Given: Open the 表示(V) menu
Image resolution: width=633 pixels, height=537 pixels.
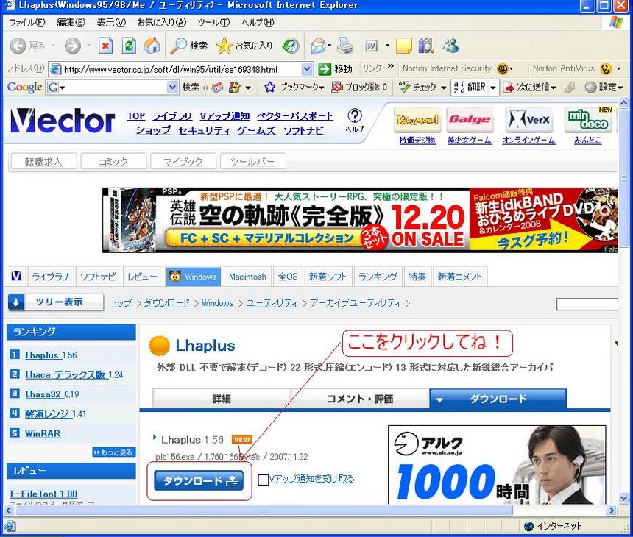Looking at the screenshot, I should pyautogui.click(x=111, y=23).
